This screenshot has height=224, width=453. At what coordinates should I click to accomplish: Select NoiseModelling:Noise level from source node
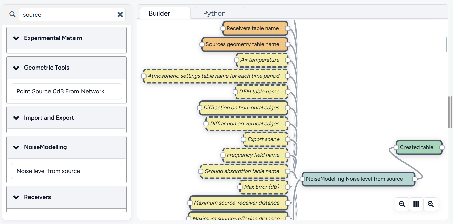[359, 179]
